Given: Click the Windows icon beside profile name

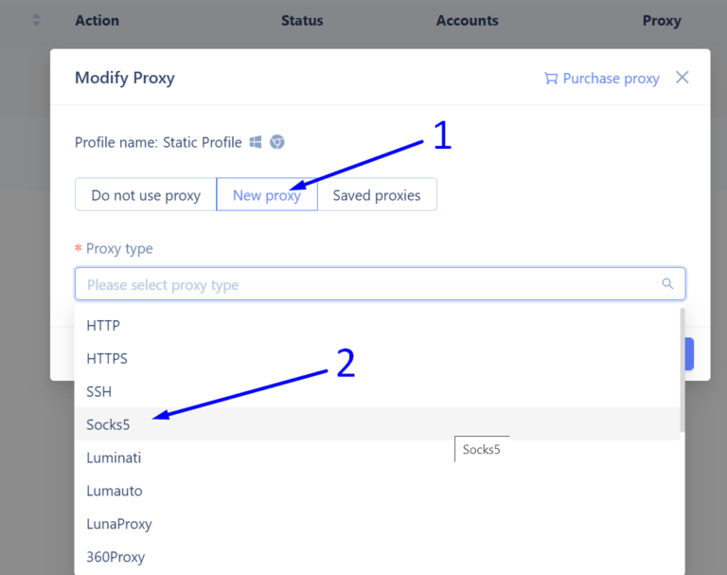Looking at the screenshot, I should [x=256, y=142].
